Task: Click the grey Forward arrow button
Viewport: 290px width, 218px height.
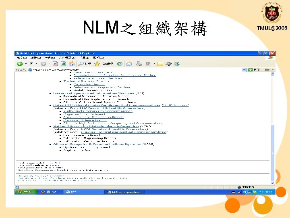Action: 43,64
